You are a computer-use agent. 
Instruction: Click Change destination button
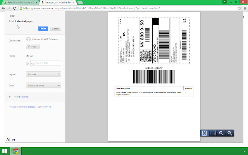coord(33,46)
